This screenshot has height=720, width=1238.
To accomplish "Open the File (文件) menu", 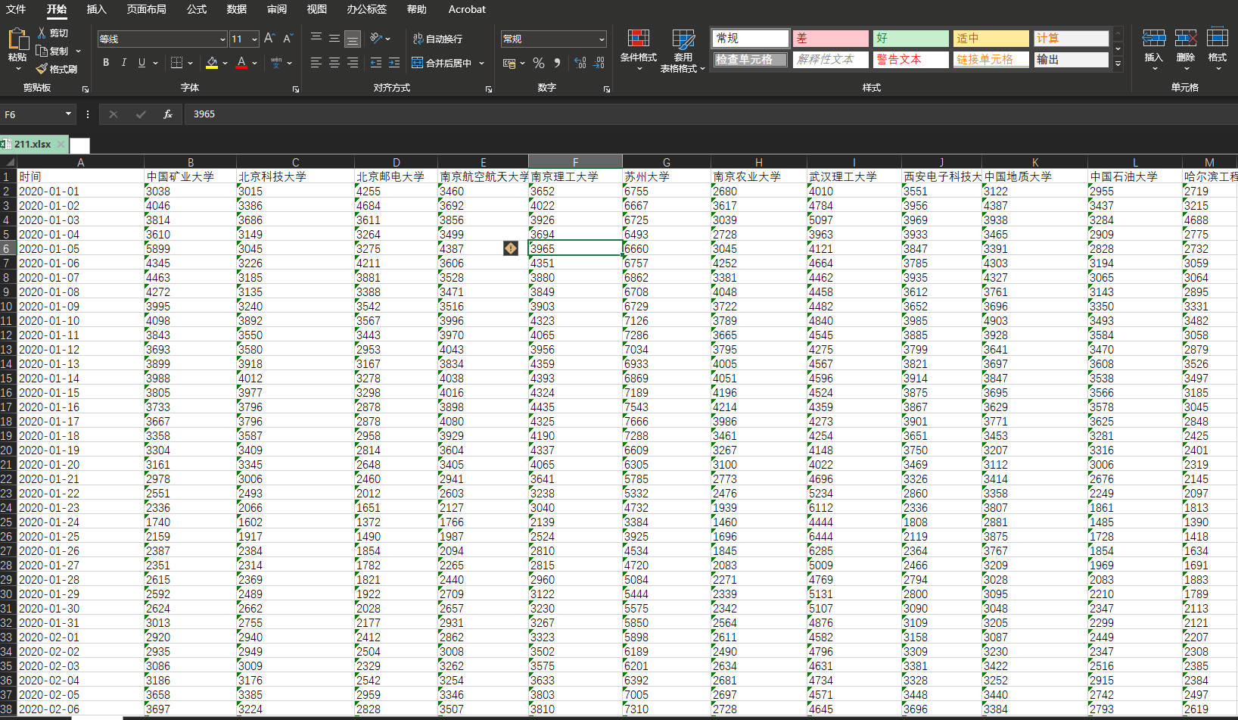I will pyautogui.click(x=16, y=9).
